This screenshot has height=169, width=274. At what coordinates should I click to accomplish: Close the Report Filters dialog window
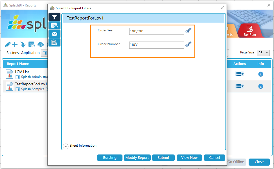tap(222, 8)
